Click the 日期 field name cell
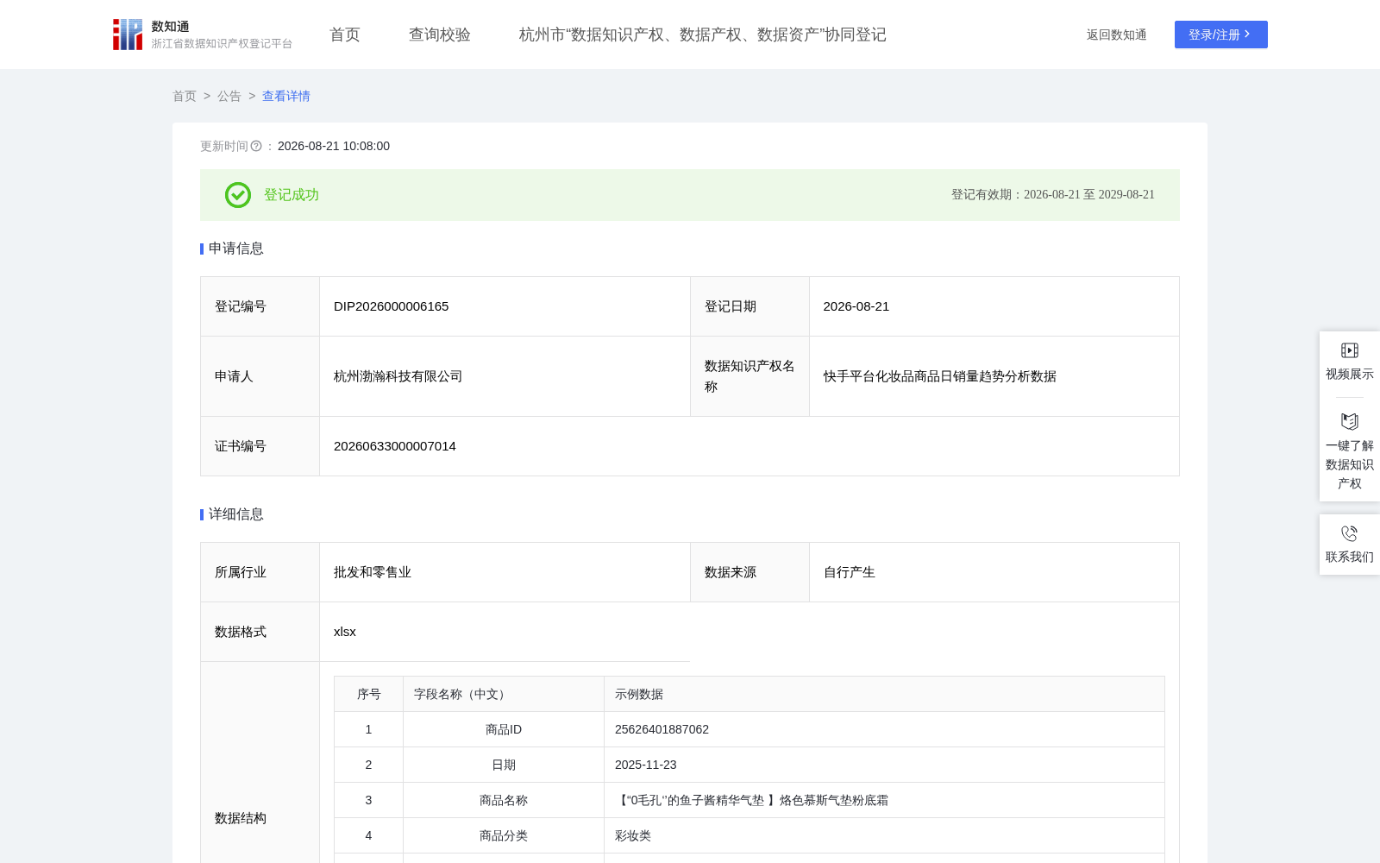 504,765
